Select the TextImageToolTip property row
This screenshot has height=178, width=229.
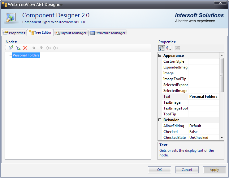[190, 108]
